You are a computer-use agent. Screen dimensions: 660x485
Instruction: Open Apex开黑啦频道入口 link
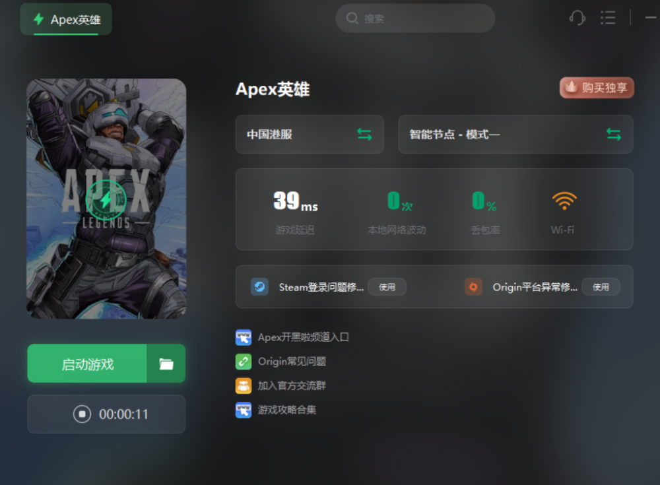click(303, 337)
